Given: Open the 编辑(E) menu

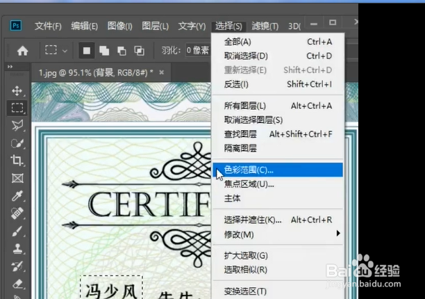Looking at the screenshot, I should 84,26.
